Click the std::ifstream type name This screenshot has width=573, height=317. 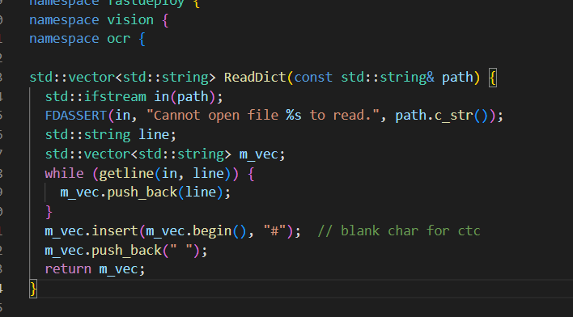coord(95,96)
